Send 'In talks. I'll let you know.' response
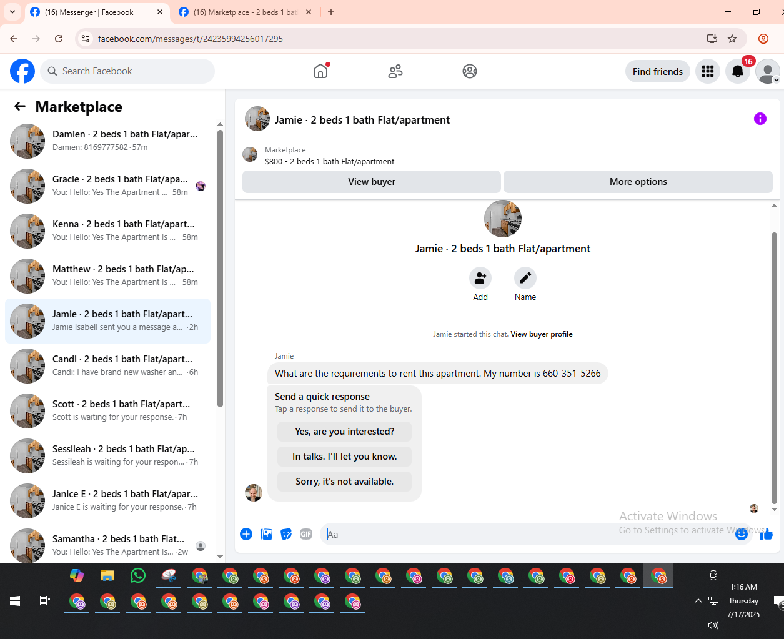This screenshot has height=639, width=784. tap(344, 457)
